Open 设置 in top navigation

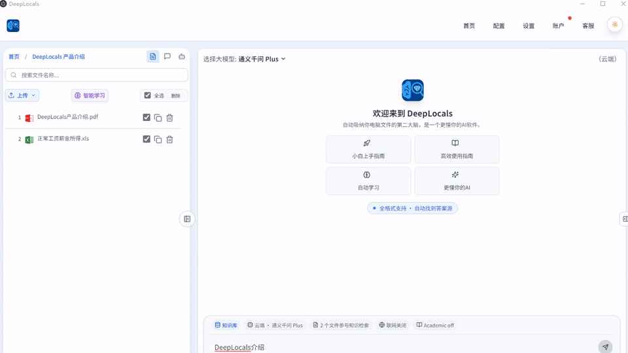529,26
